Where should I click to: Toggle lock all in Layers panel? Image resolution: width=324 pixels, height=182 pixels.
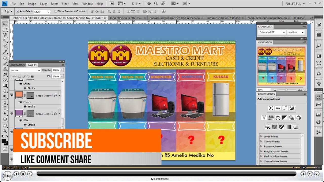click(32, 76)
